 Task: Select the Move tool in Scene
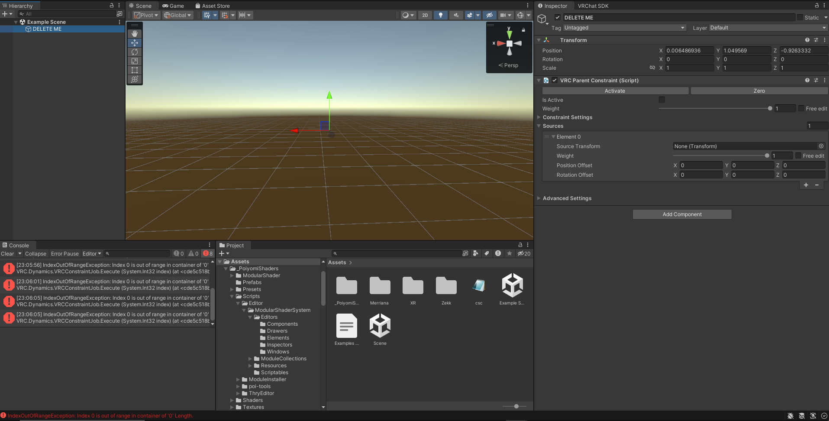pos(135,43)
